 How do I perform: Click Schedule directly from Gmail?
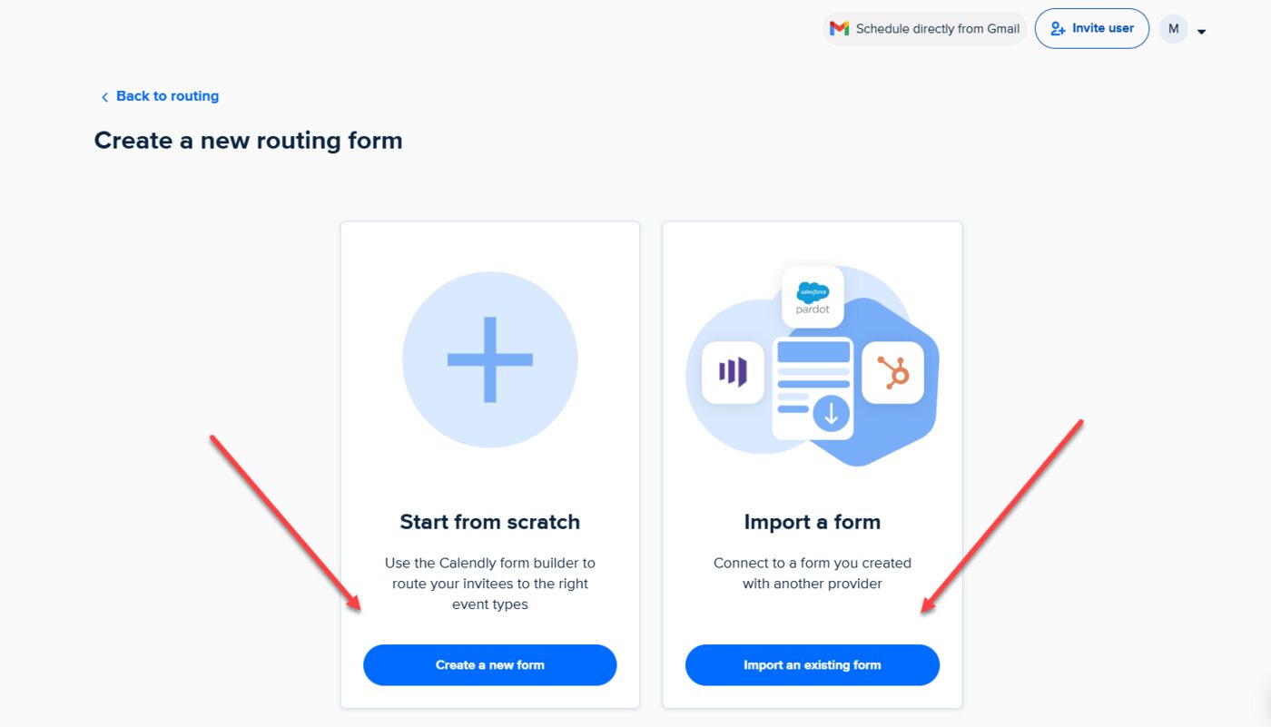click(x=923, y=28)
